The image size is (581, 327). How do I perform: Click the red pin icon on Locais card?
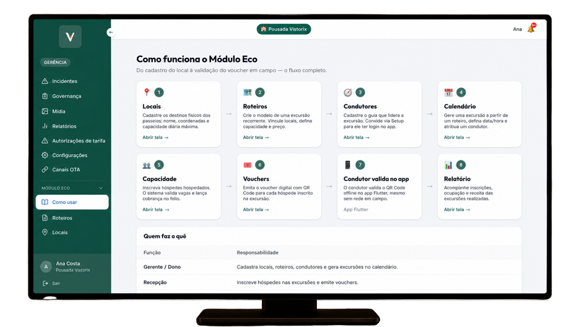click(147, 92)
